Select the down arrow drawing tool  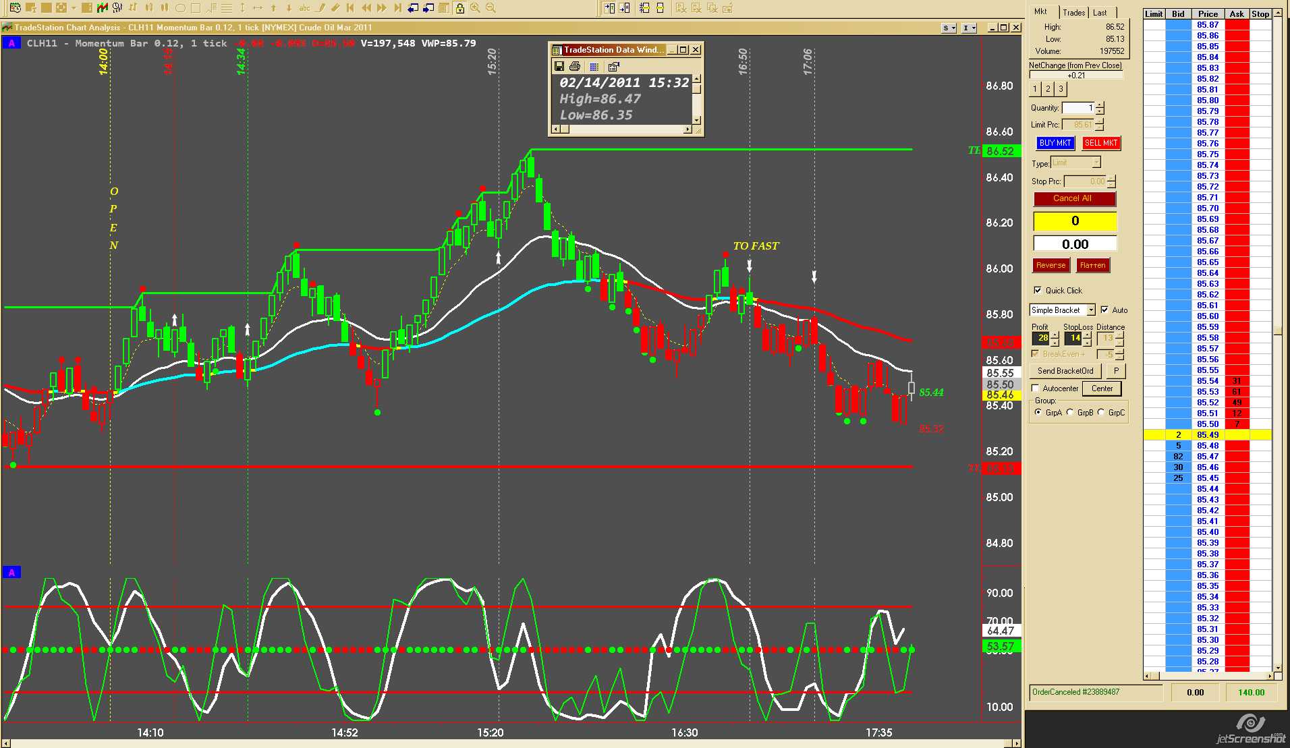pyautogui.click(x=289, y=8)
